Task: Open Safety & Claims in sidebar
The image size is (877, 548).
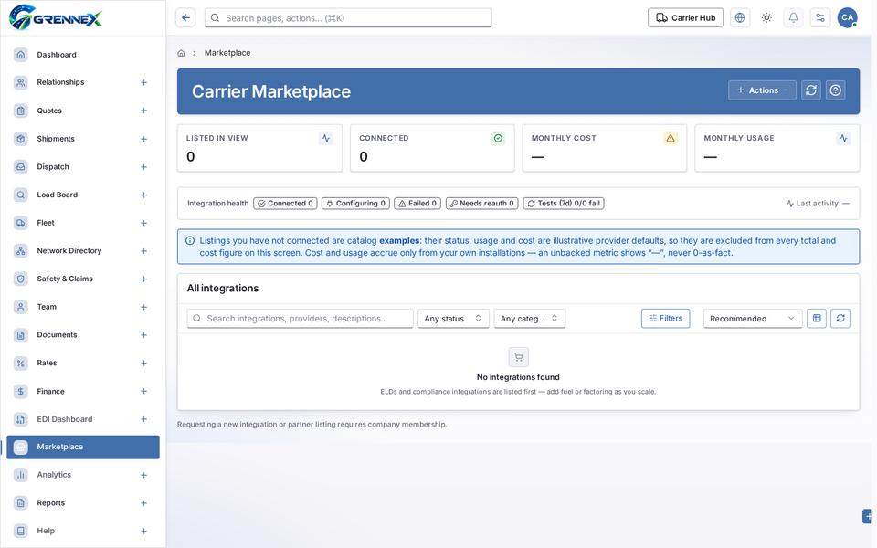Action: (83, 279)
